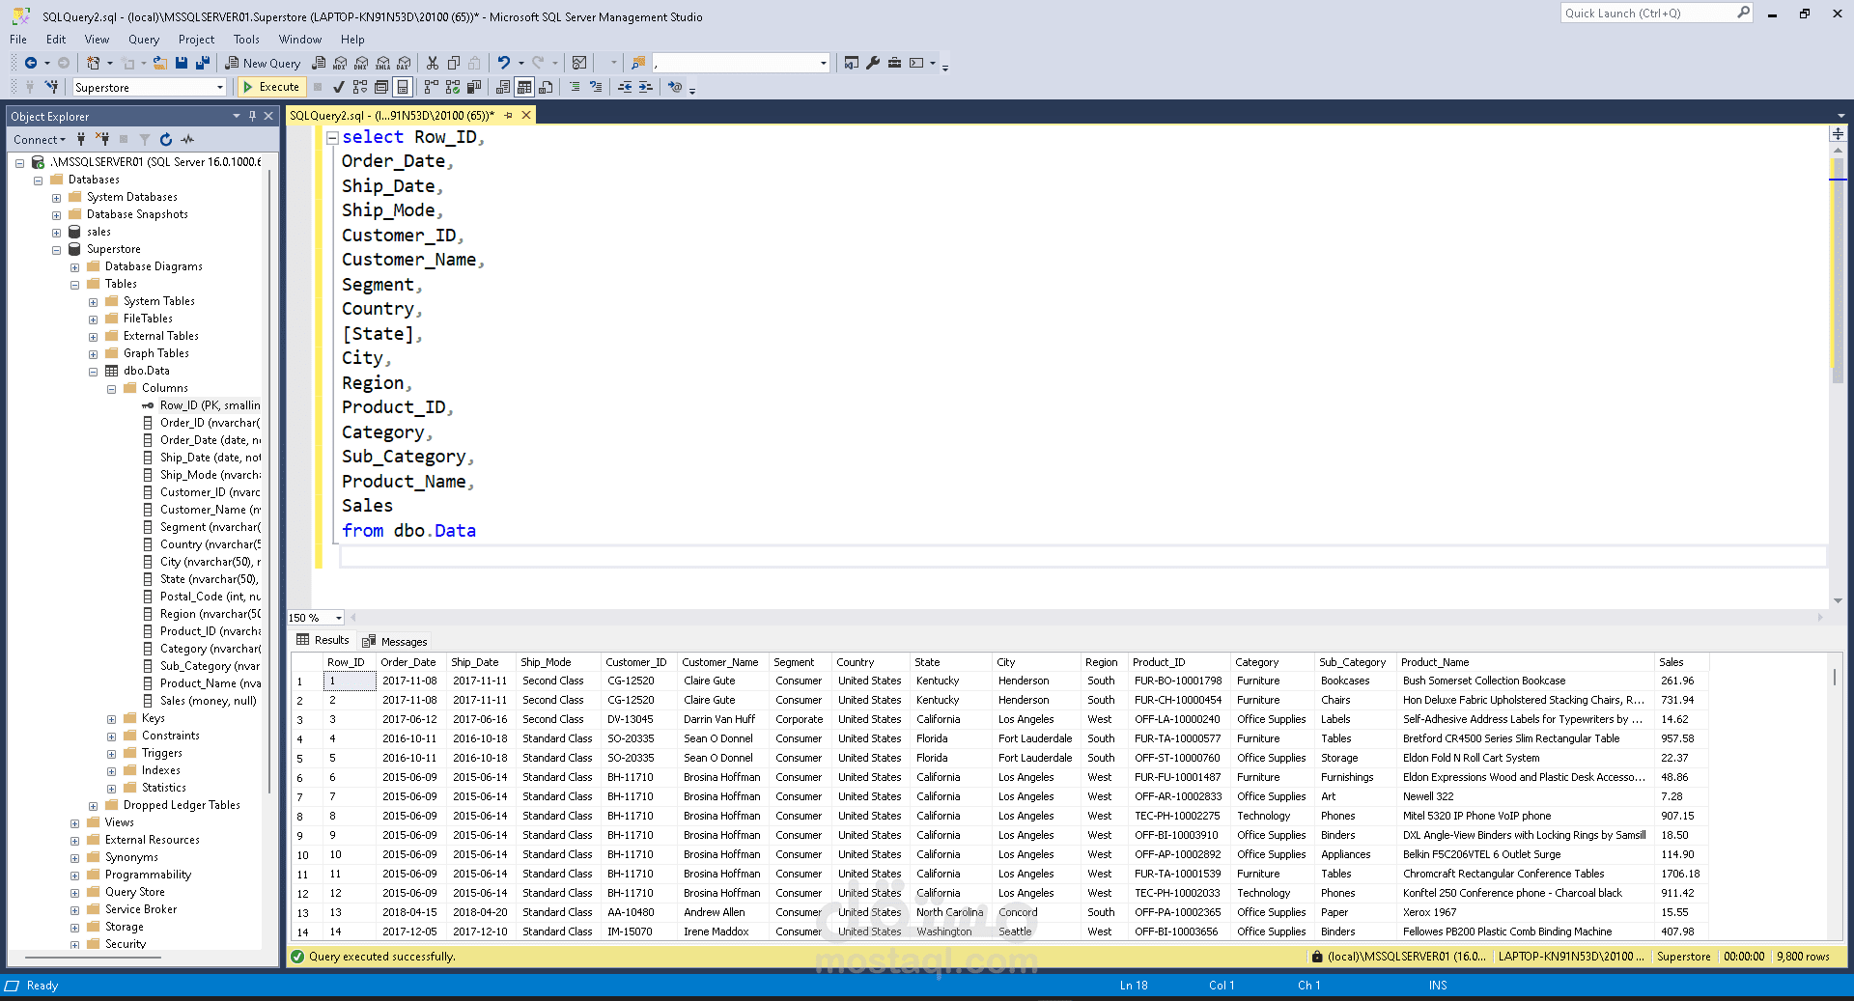Open an XMLA query using the XMLA icon
Image resolution: width=1854 pixels, height=1001 pixels.
pos(382,63)
